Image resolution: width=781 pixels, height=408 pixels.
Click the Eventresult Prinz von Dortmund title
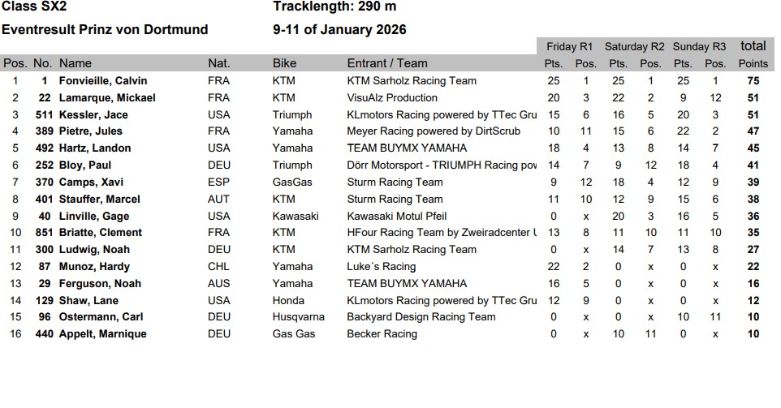tap(105, 30)
